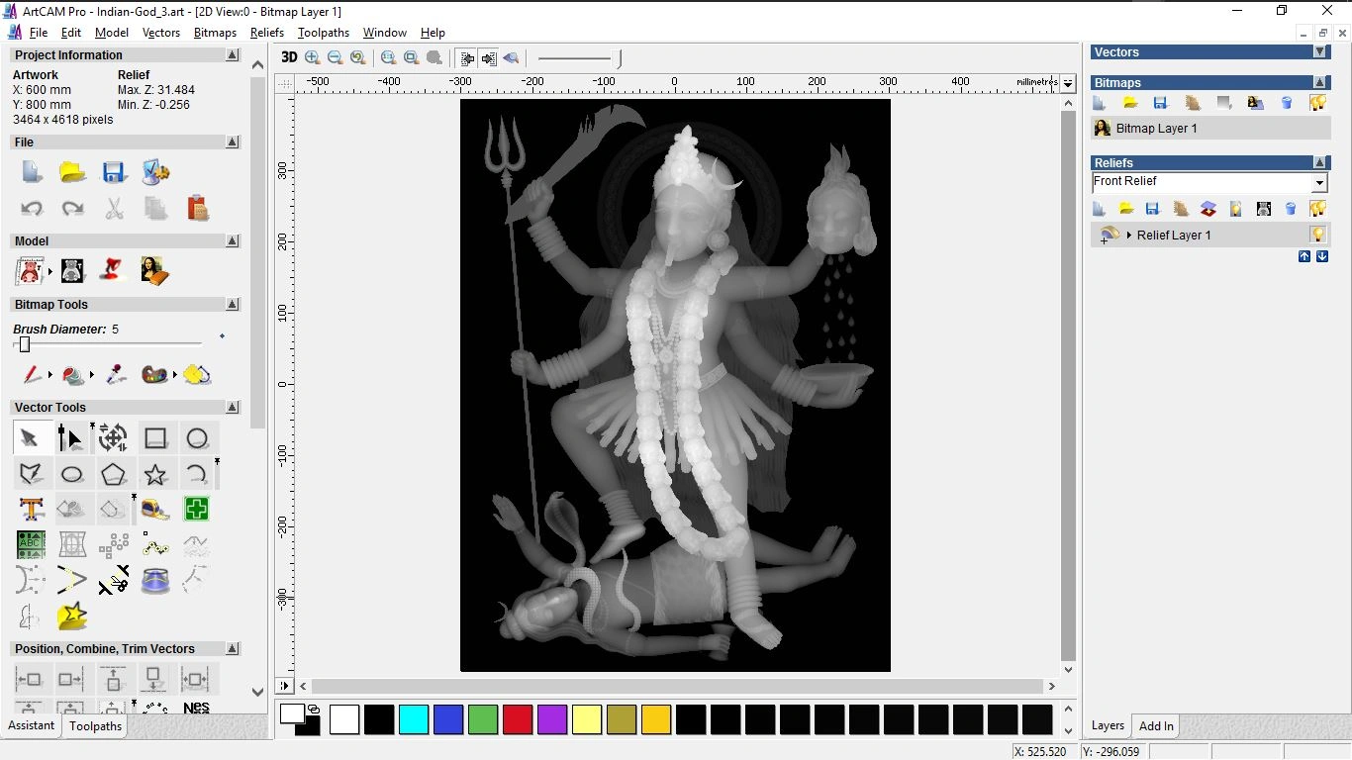
Task: Select the Create Rectangle vector tool
Action: (155, 437)
